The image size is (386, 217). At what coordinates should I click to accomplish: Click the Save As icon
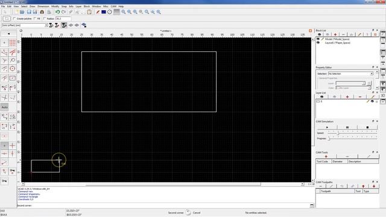[x=35, y=12]
